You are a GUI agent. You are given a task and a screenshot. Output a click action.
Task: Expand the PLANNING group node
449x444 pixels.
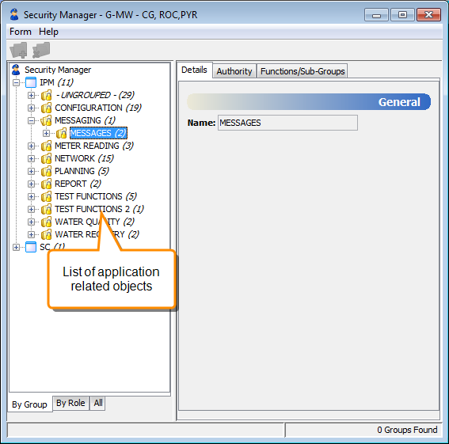(31, 171)
